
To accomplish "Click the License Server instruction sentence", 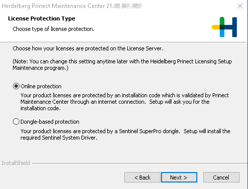I will pyautogui.click(x=88, y=48).
